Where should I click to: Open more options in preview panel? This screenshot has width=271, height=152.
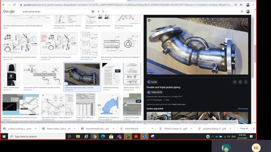click(246, 82)
